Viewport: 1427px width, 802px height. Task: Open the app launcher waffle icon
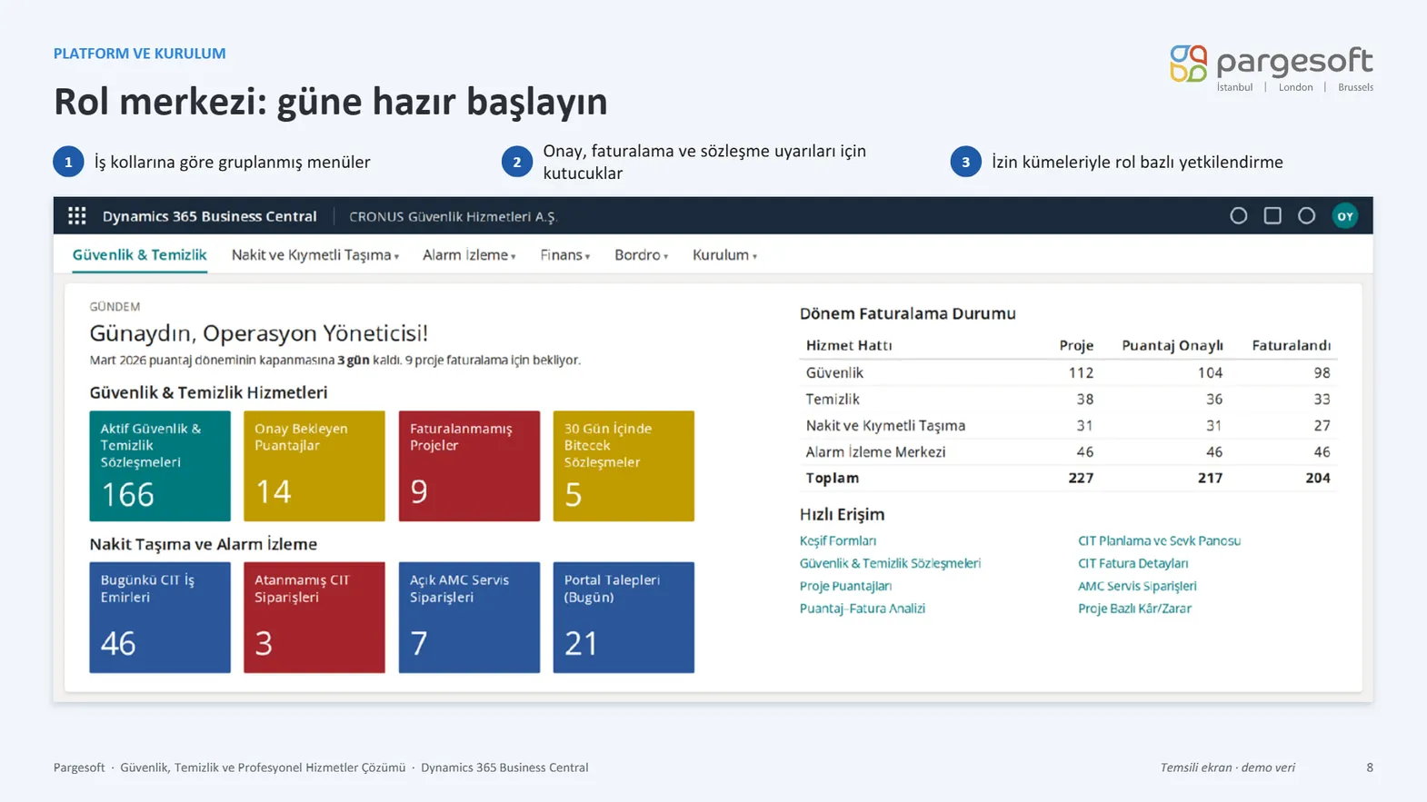(77, 216)
